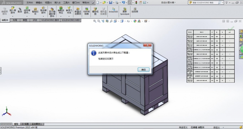
Task: Open the Bill of Materials tool
Action: [86, 11]
